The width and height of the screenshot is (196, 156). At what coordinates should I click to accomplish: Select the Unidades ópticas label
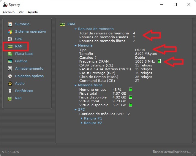pos(29,76)
